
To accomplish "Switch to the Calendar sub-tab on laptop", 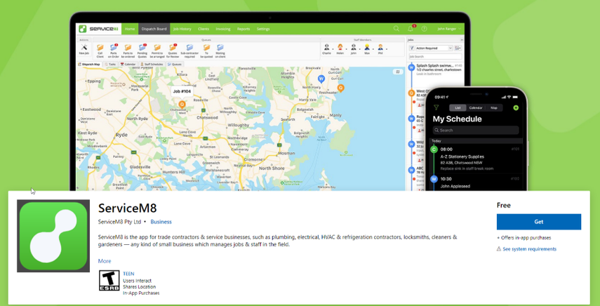I will coord(128,65).
